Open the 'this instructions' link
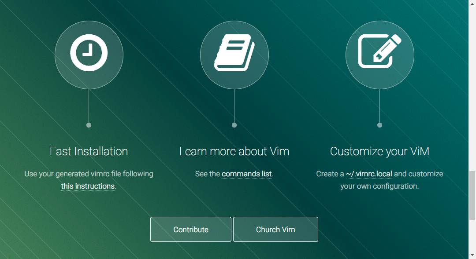 (x=88, y=186)
